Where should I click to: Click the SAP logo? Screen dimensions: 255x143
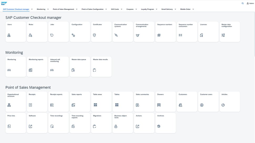pyautogui.click(x=4, y=3)
